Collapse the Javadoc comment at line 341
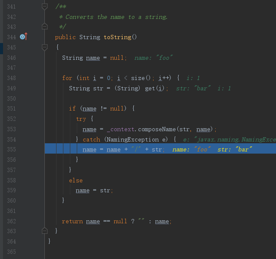The width and height of the screenshot is (276, 259). point(44,6)
